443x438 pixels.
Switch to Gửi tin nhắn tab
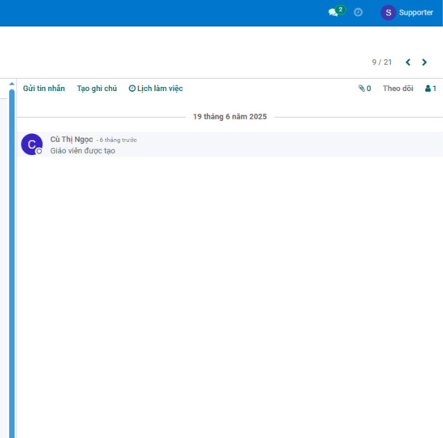(44, 89)
